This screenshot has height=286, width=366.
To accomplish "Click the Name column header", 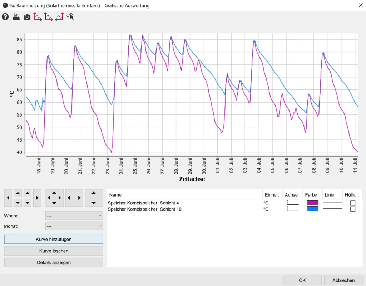I will click(185, 195).
